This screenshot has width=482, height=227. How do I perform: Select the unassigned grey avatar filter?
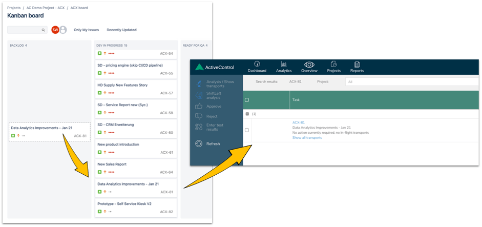[x=63, y=30]
